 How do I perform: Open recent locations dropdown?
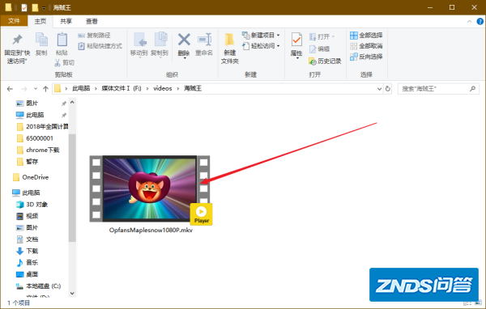(x=36, y=89)
